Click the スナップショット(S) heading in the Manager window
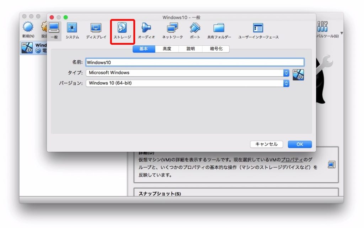364x228 pixels. click(160, 194)
